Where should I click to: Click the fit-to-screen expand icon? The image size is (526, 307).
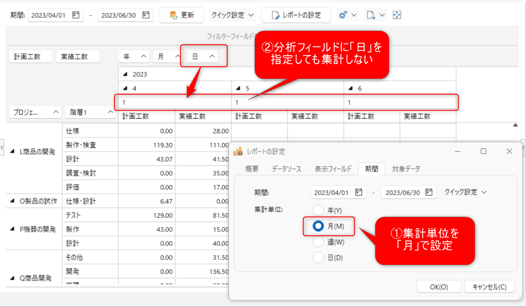(397, 15)
